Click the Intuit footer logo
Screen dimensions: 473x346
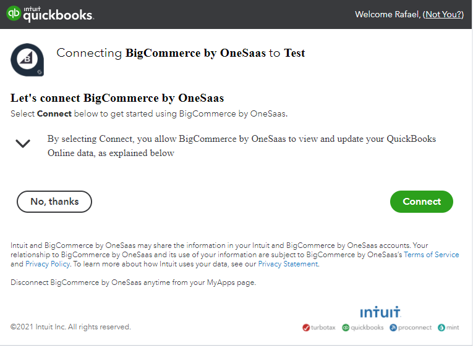click(x=380, y=312)
